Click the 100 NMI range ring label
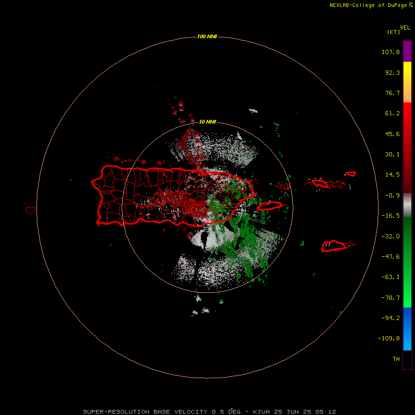 (x=207, y=36)
